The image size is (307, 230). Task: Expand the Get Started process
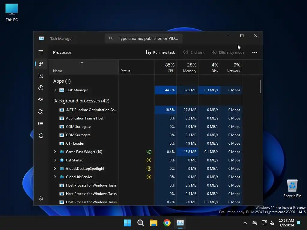(x=55, y=160)
